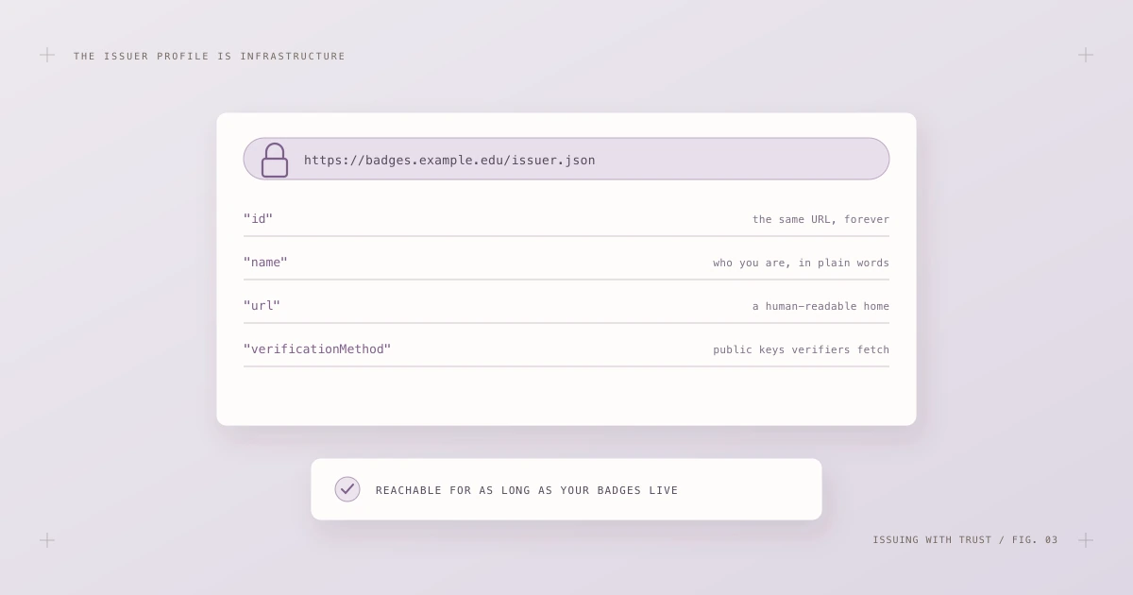
Task: Select the "url" key text
Action: pos(262,306)
